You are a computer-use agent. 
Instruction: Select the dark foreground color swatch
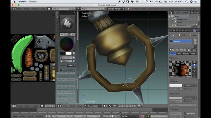[x=62, y=53]
